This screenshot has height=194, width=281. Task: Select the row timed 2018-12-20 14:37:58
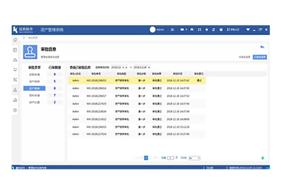137,112
